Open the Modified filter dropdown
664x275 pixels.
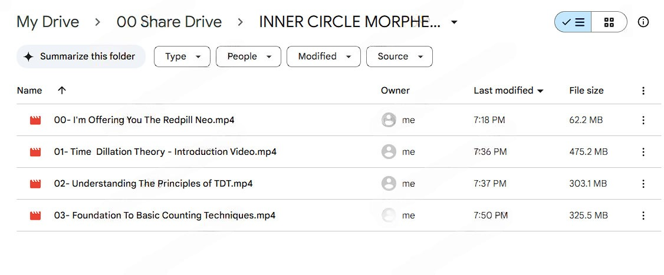[x=324, y=57]
